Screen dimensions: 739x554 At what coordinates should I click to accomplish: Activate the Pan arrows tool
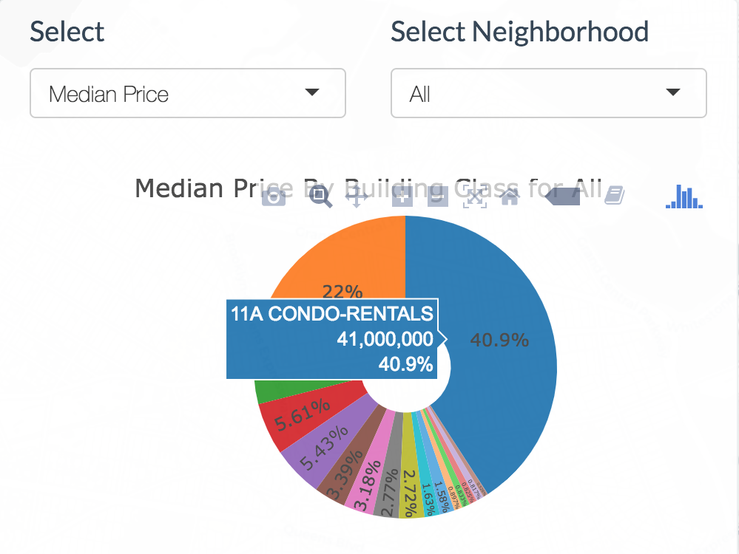357,196
